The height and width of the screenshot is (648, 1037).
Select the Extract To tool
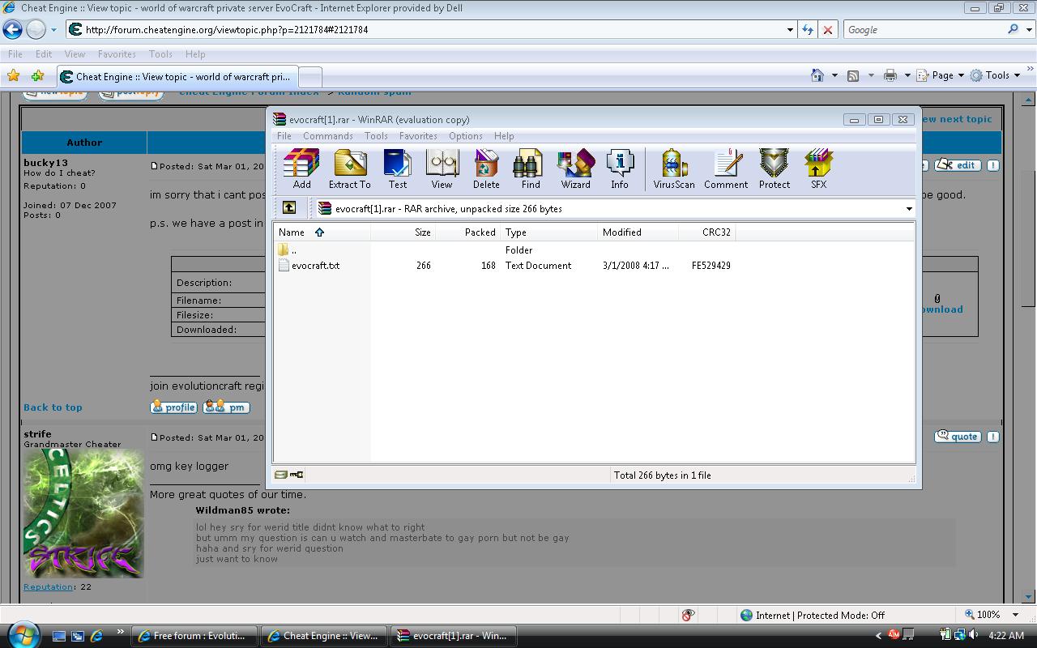point(349,169)
